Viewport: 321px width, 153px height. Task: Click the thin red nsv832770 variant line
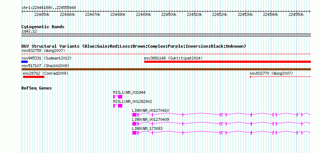click(x=281, y=77)
